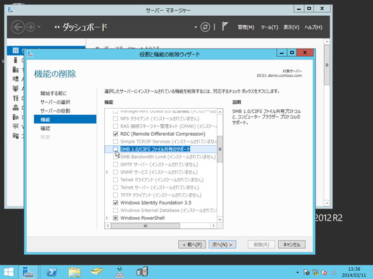Open Server Manager from the taskbar
The height and width of the screenshot is (279, 373).
tap(28, 272)
